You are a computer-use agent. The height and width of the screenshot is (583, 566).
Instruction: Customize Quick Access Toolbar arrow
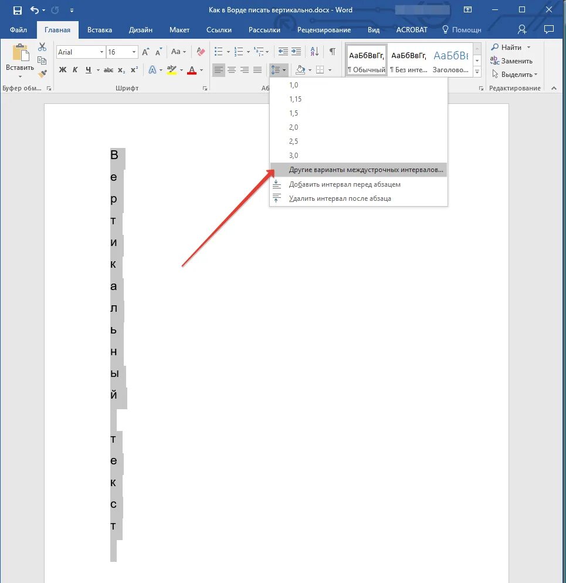click(72, 11)
